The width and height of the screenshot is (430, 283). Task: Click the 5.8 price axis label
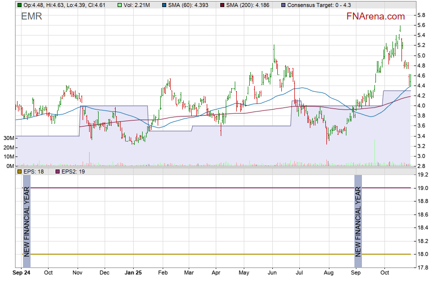(x=421, y=15)
